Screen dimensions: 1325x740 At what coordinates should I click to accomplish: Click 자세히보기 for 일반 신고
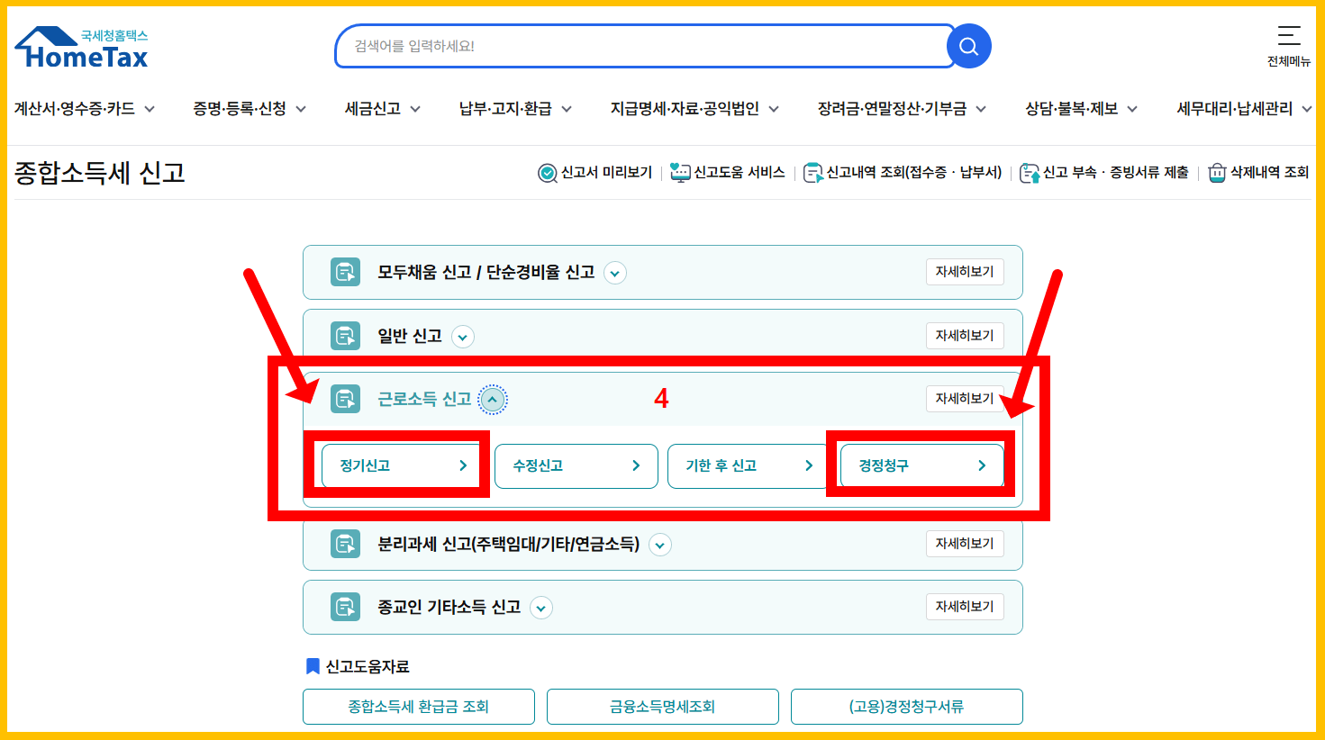[964, 335]
